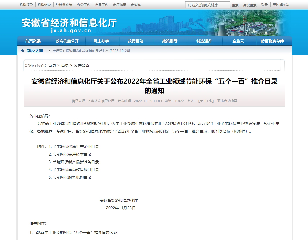The image size is (308, 240).
Task: Open 防疫物资保障 in navigation bar
Action: (x=272, y=41)
